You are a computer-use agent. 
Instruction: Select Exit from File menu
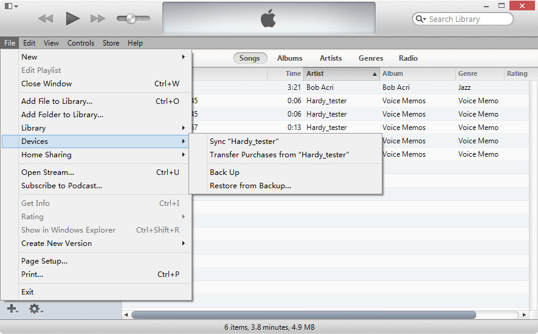pos(96,292)
